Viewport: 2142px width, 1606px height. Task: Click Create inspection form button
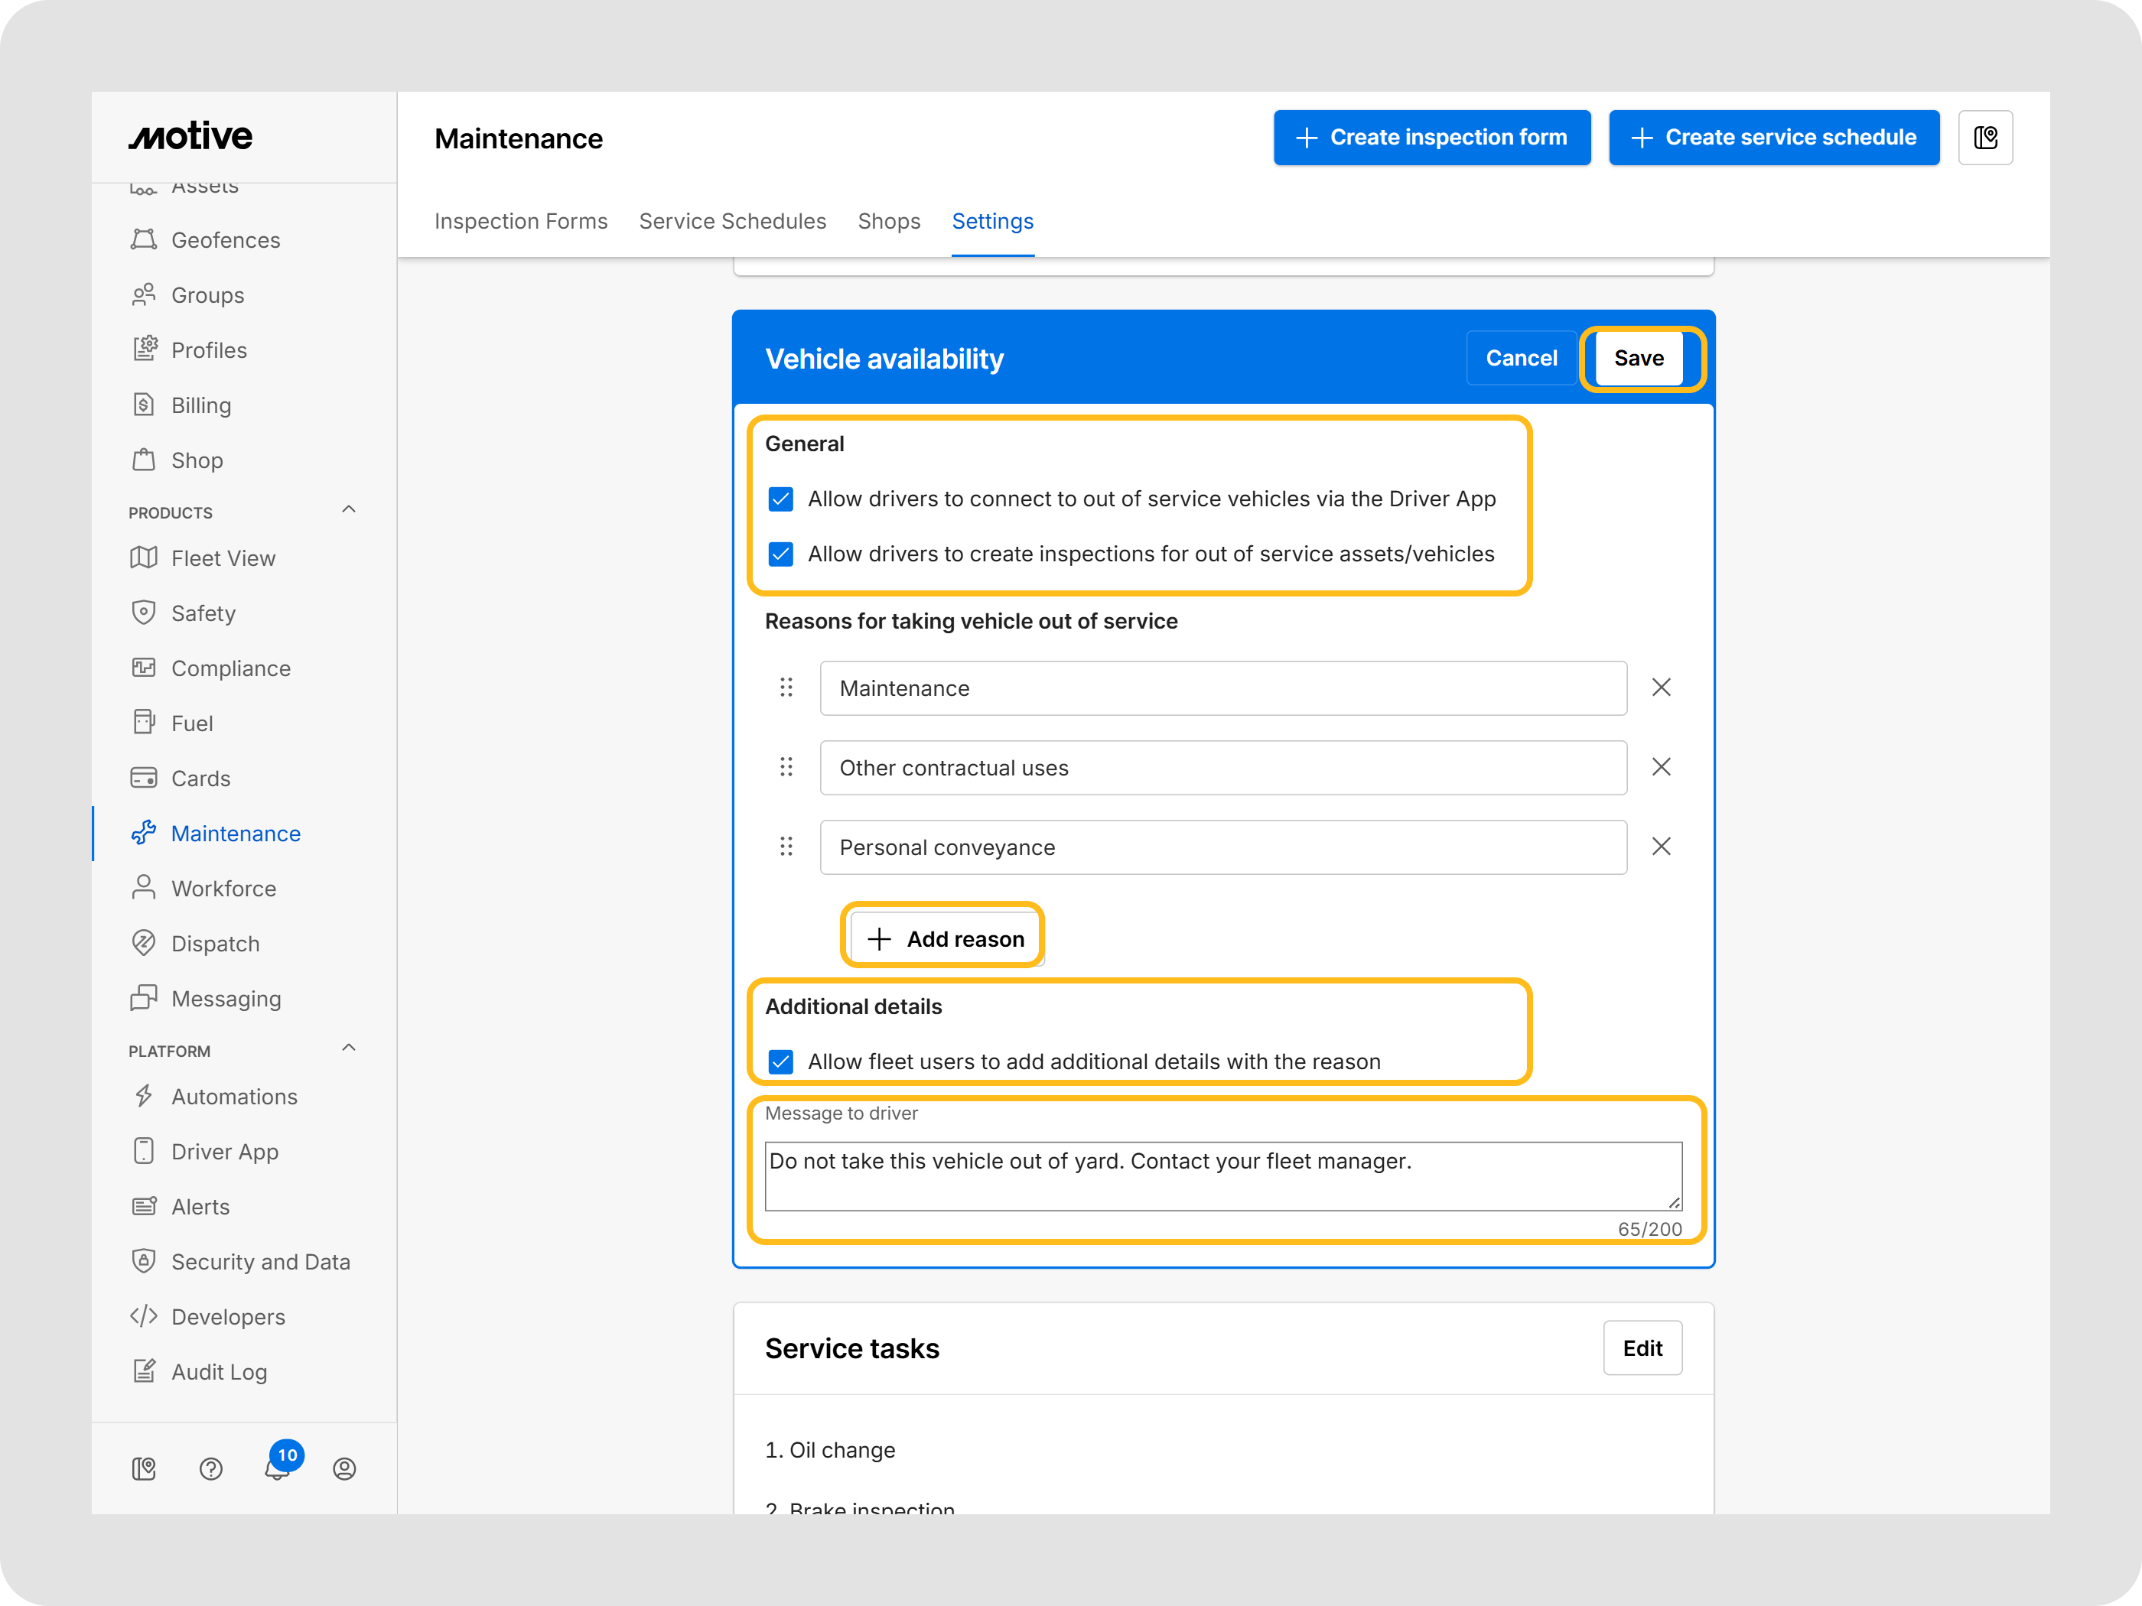(1432, 138)
